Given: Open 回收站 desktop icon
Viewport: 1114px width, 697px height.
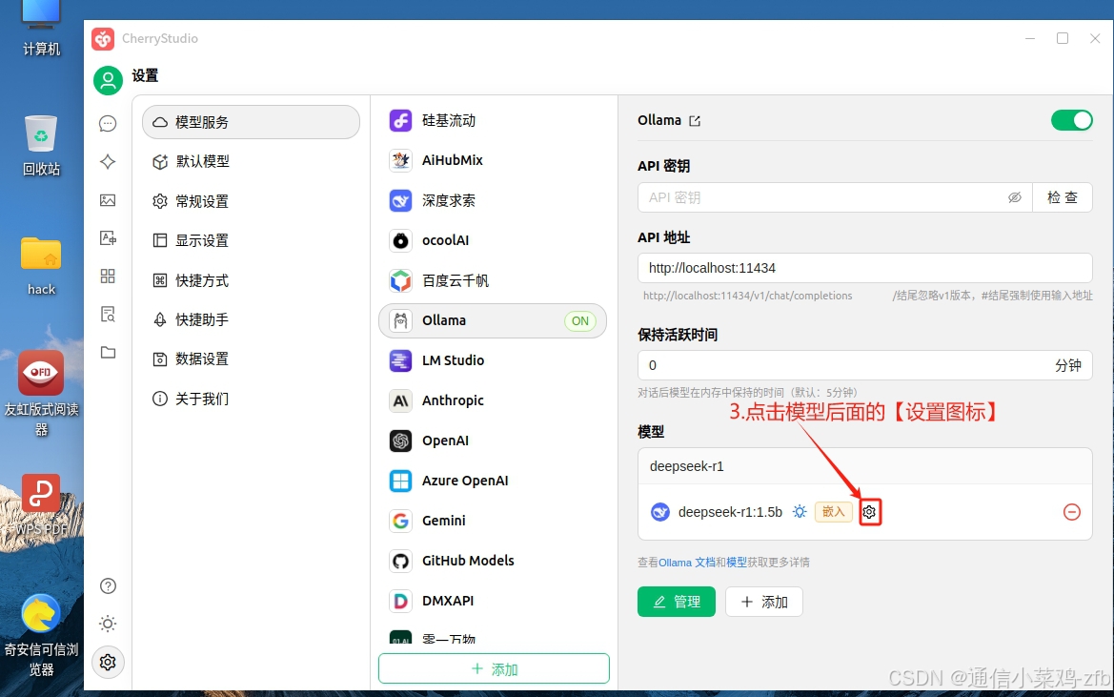Looking at the screenshot, I should click(x=41, y=146).
